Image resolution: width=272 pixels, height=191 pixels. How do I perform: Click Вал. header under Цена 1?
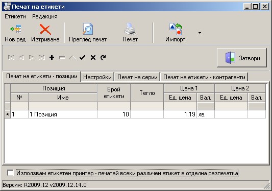[206, 98]
